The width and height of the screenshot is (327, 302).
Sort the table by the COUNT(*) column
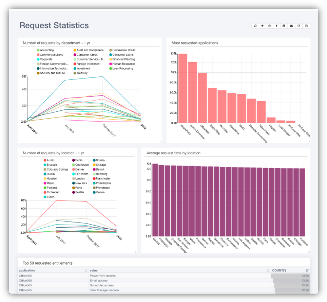(307, 270)
